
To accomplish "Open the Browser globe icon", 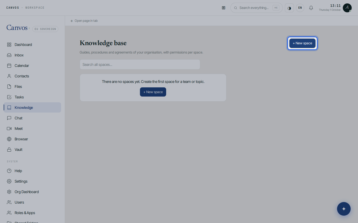I will pyautogui.click(x=9, y=139).
